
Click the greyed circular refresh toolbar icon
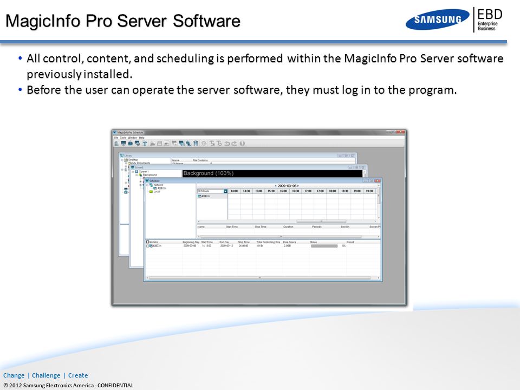click(x=204, y=143)
